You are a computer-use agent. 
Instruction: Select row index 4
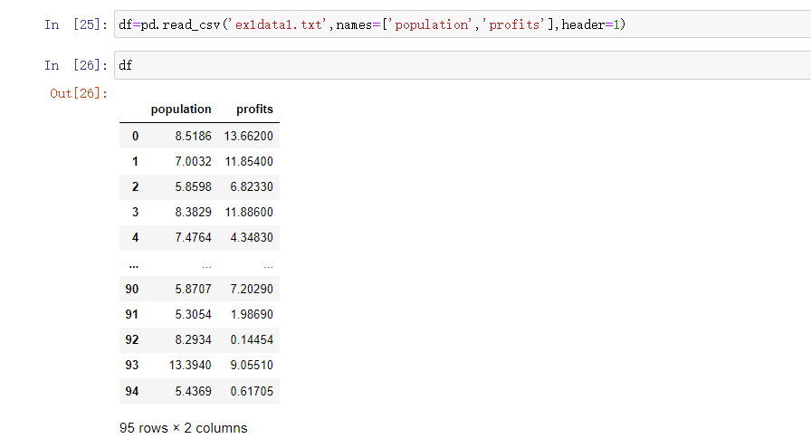point(135,237)
